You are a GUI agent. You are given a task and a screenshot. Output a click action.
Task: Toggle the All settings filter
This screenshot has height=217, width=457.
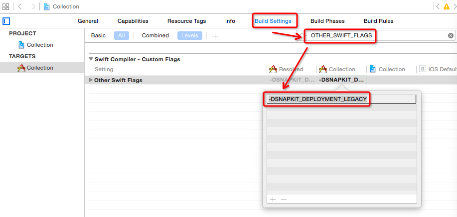(122, 35)
